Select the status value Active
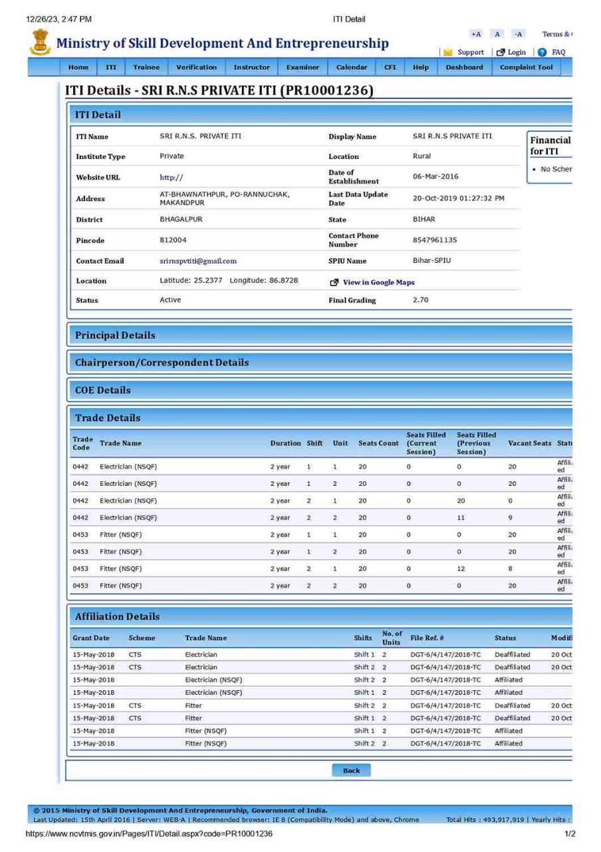The height and width of the screenshot is (852, 601). click(170, 300)
